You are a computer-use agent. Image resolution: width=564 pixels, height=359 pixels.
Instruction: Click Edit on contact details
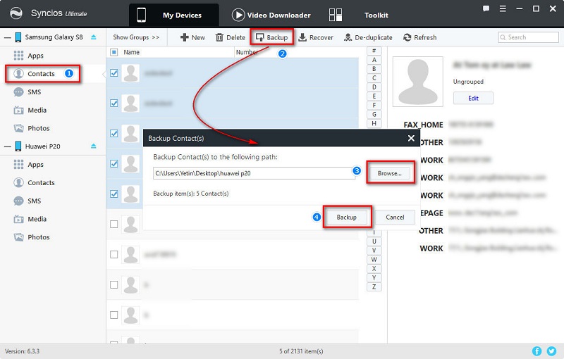[473, 98]
